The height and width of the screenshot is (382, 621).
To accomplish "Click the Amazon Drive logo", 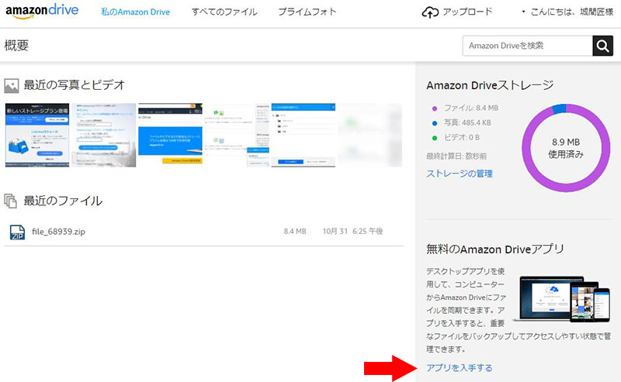I will 42,11.
